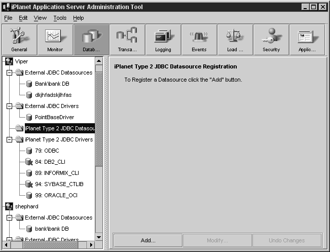Click the Modify... button
Screen dimensions: 330x252
click(x=217, y=240)
